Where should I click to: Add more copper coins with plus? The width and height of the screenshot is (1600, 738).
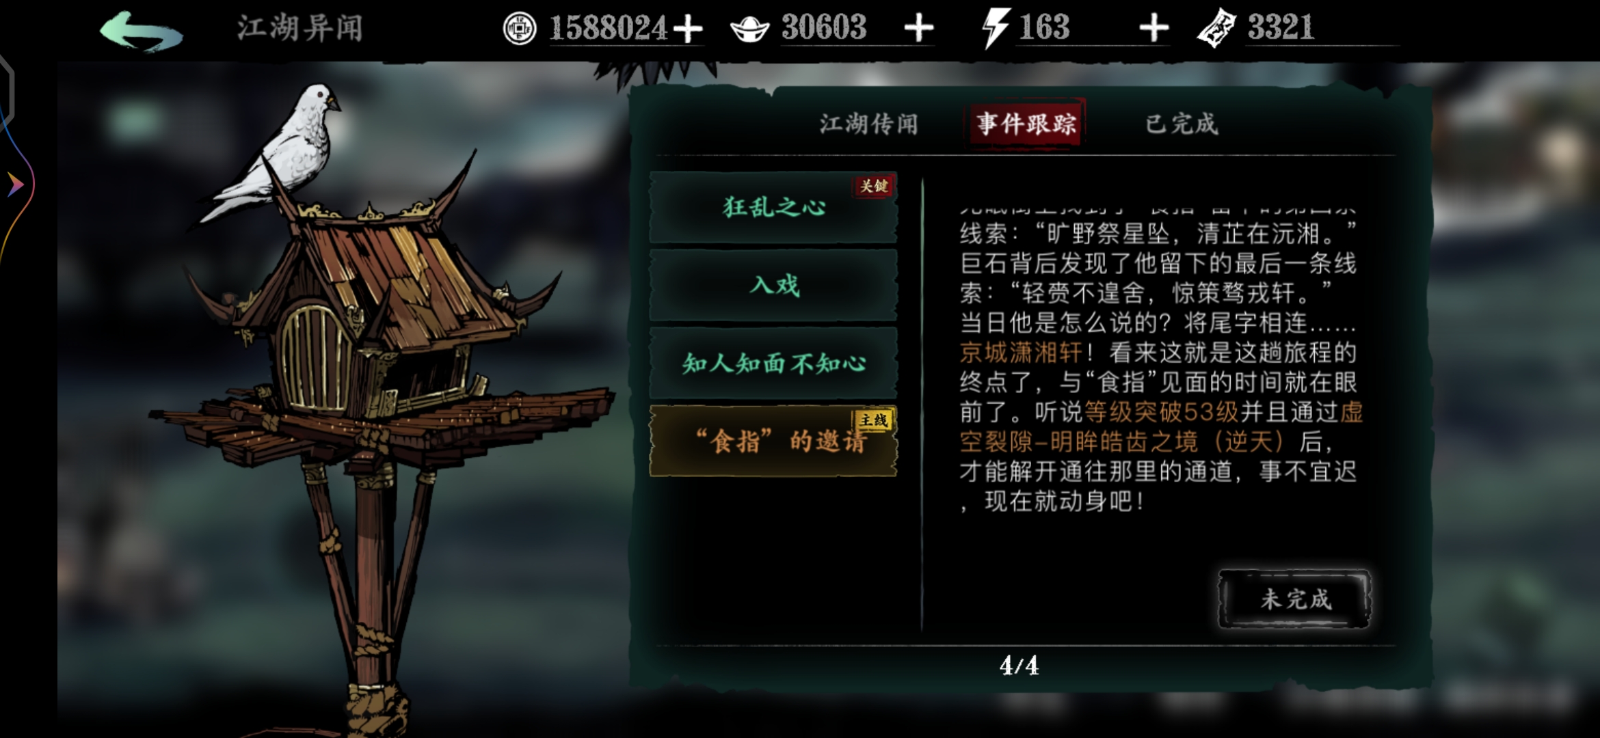tap(688, 29)
